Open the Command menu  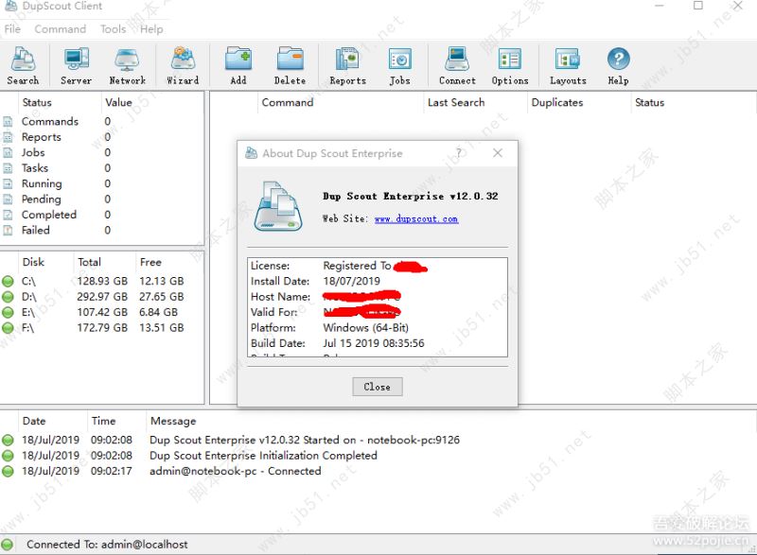[61, 29]
